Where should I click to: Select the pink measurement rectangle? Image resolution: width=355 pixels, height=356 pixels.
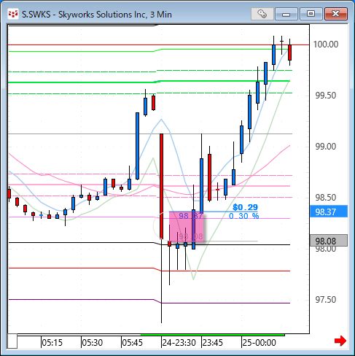point(186,227)
